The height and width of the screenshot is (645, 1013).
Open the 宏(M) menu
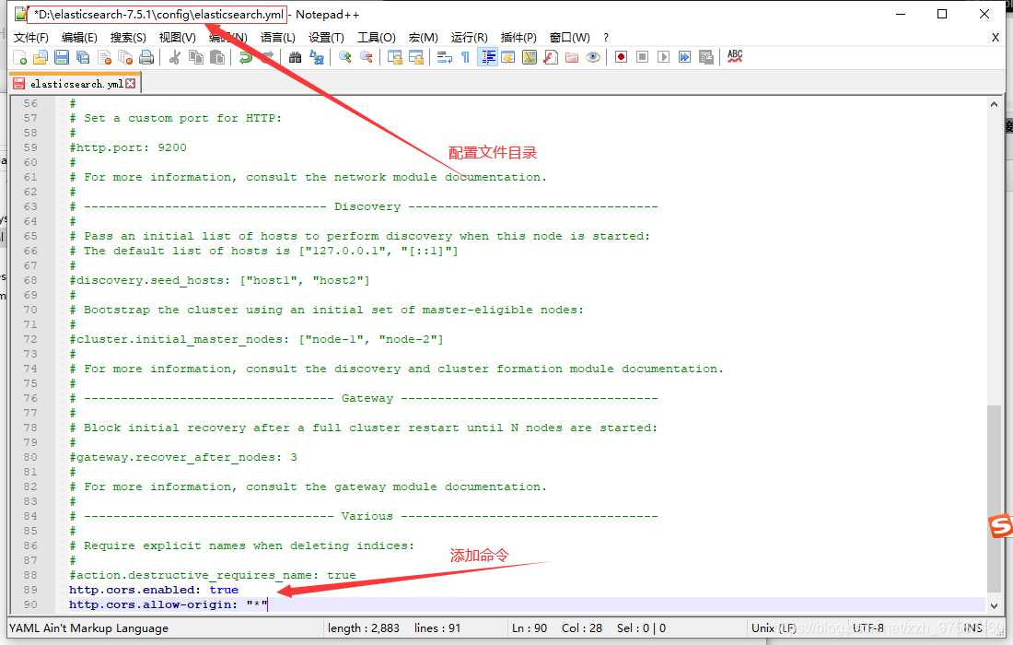pos(424,38)
